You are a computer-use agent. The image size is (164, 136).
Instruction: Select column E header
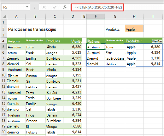coord(84,16)
